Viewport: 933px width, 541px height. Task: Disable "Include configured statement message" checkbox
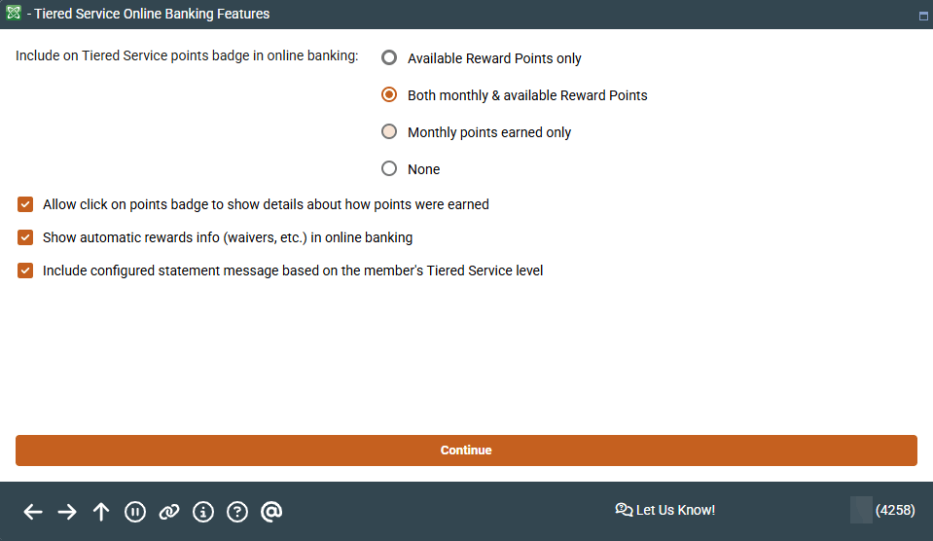pos(25,270)
